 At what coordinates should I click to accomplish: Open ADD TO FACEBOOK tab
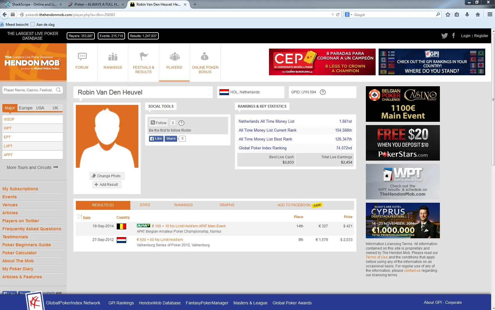[299, 205]
